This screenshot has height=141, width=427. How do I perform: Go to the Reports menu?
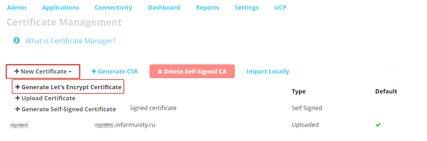[x=207, y=7]
